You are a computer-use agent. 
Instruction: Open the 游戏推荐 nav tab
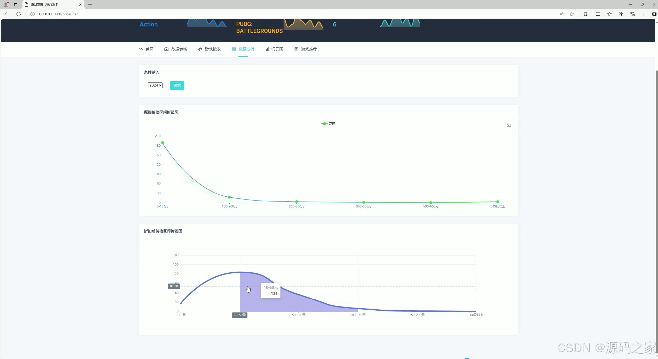tap(306, 49)
